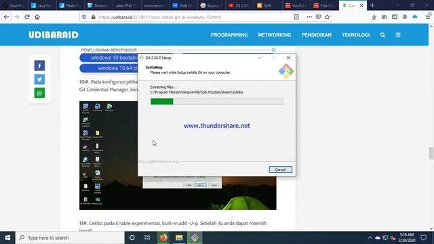Open Firefox account icon
Screen dimensions: 434x244
405,17
